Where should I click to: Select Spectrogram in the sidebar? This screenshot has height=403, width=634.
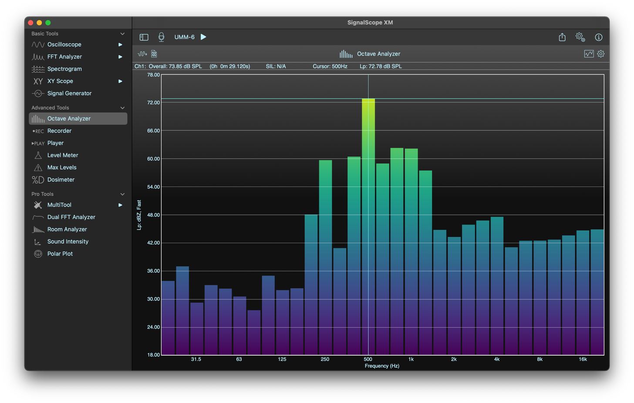point(64,69)
